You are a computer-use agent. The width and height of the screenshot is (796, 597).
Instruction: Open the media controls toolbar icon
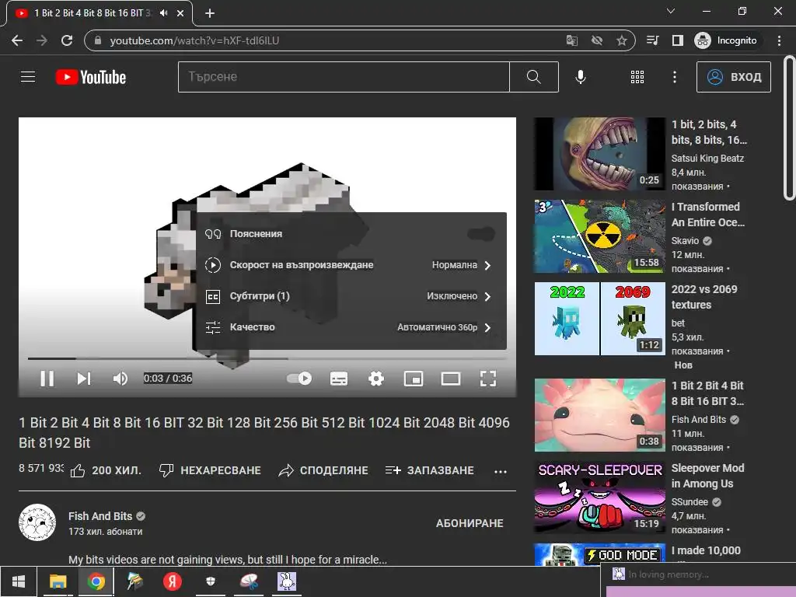point(653,40)
